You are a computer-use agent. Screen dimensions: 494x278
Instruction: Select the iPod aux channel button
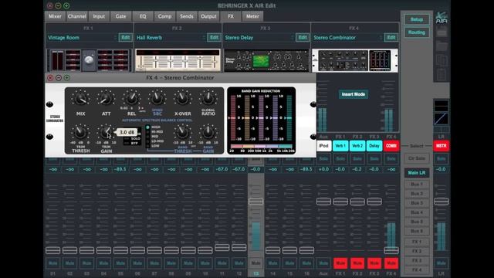pos(323,146)
